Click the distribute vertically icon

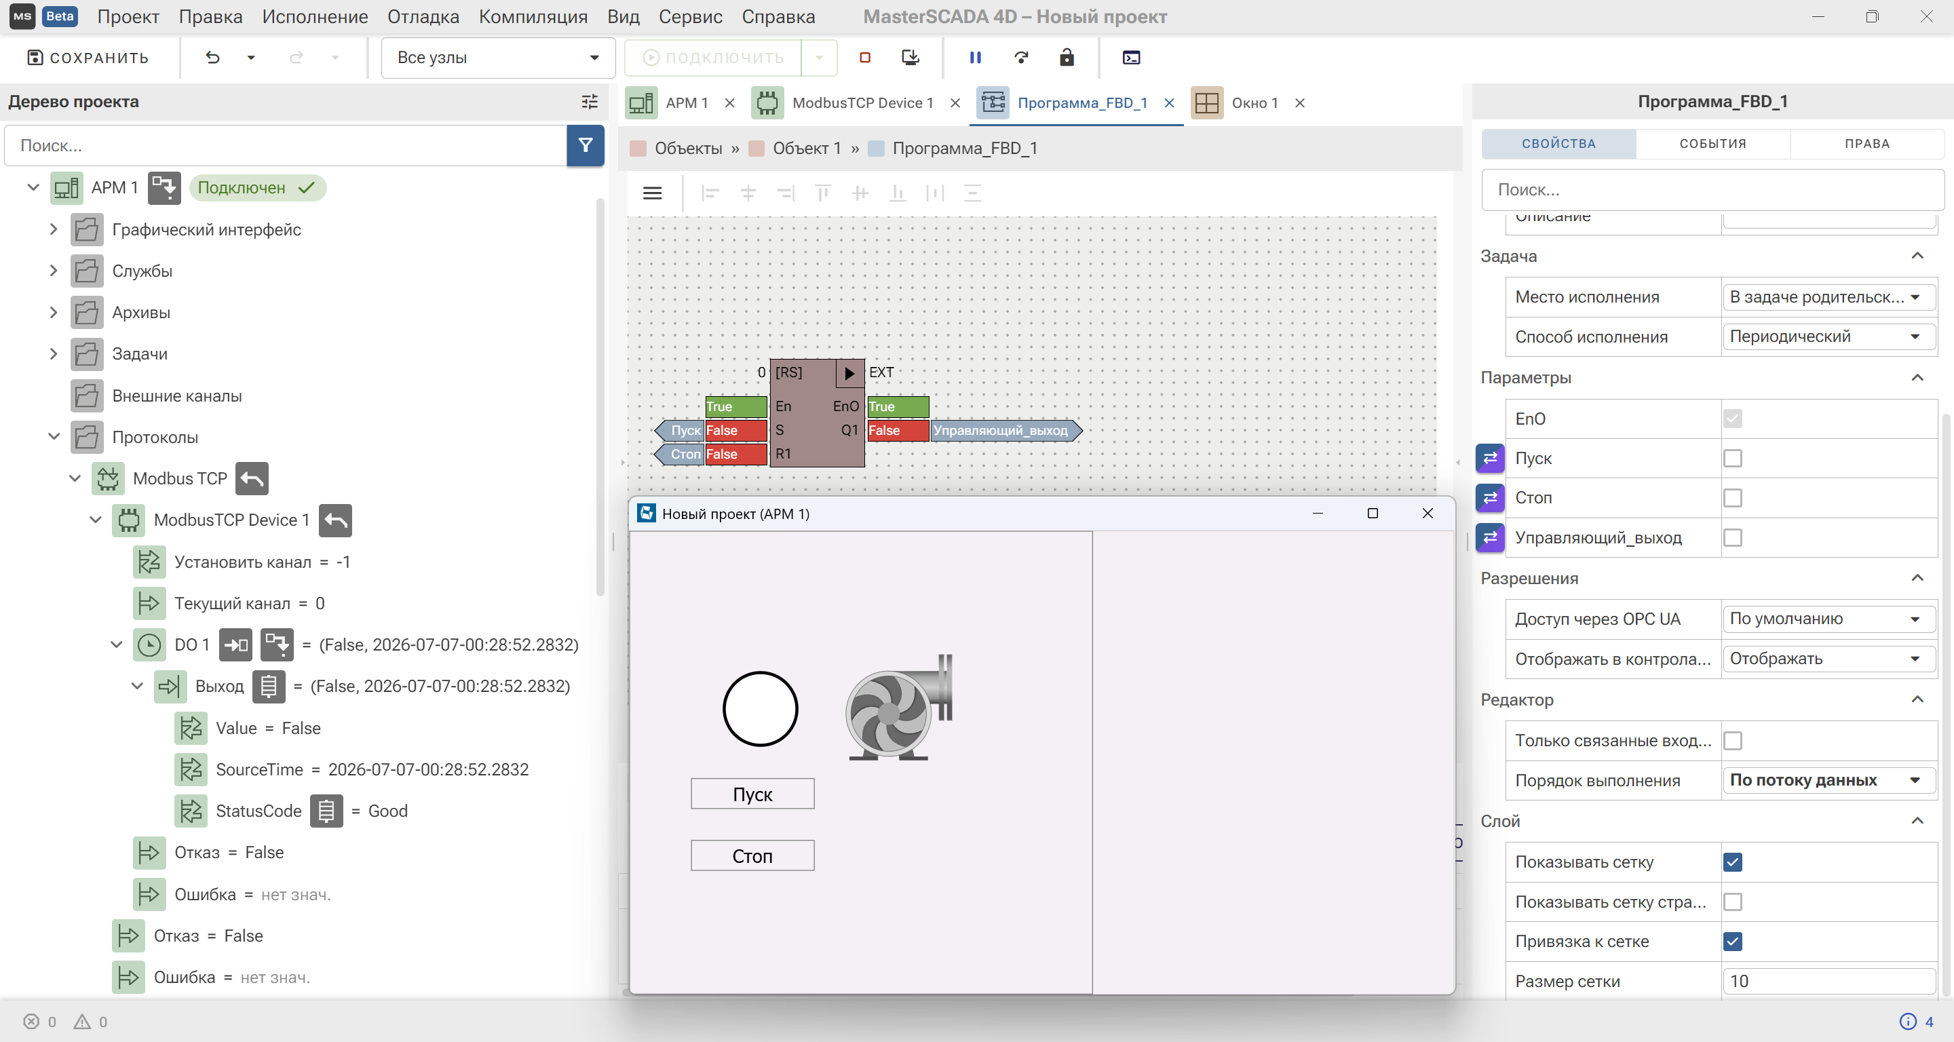pyautogui.click(x=972, y=193)
